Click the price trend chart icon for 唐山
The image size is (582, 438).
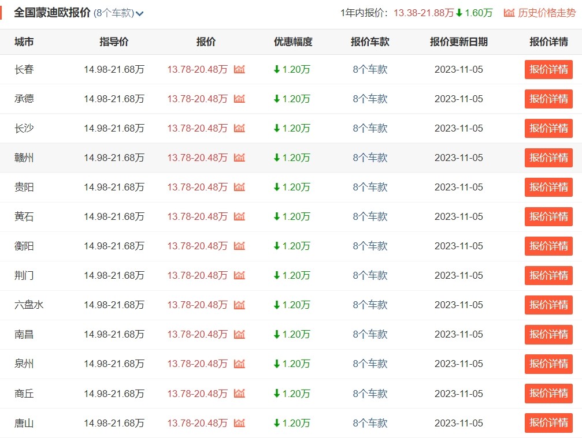[x=239, y=423]
